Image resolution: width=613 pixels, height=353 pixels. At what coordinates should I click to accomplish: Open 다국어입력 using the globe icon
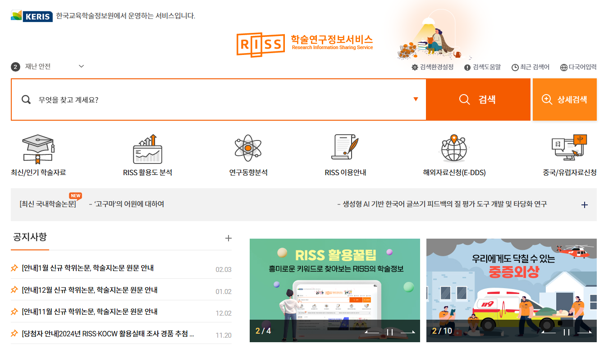point(564,66)
